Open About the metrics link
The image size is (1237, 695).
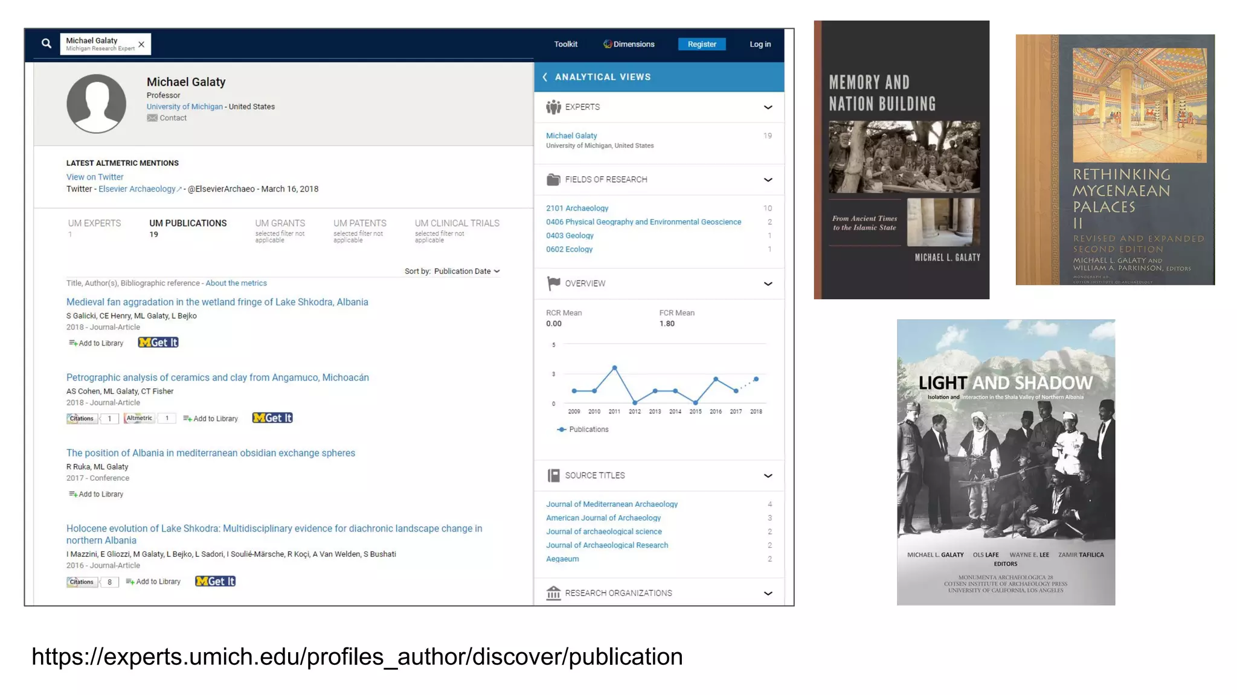click(236, 283)
